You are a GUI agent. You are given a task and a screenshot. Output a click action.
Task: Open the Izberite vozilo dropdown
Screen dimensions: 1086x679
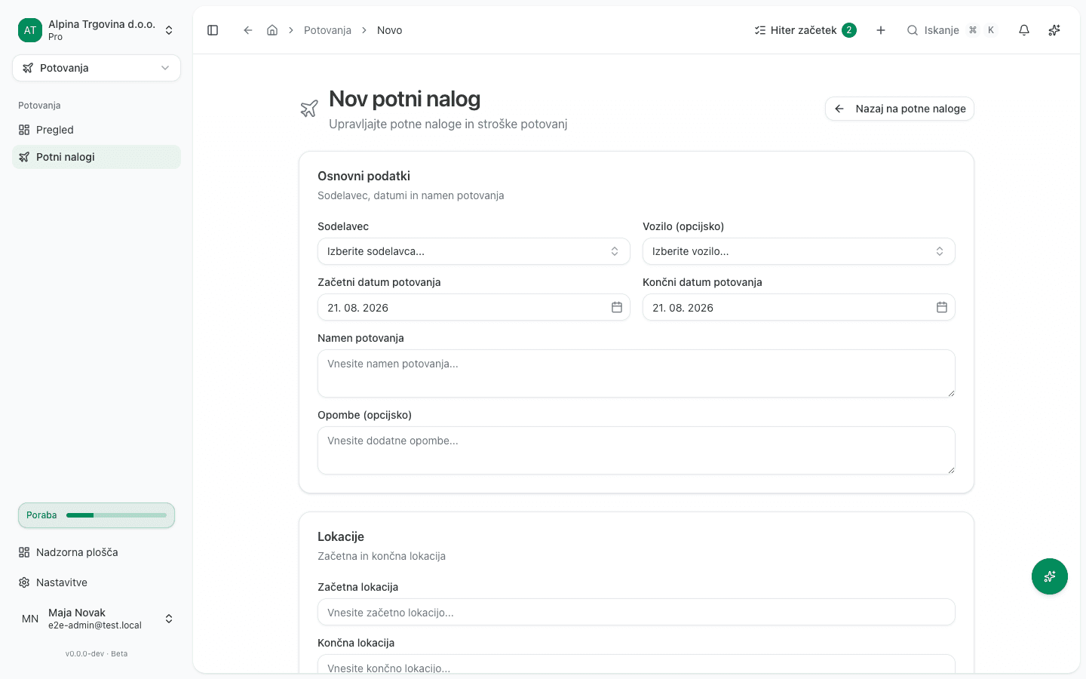pyautogui.click(x=799, y=251)
